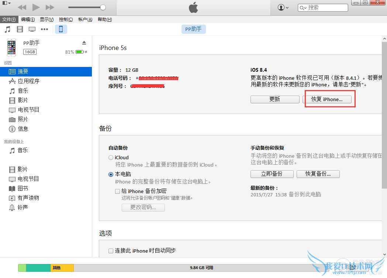Click 立即备份 to back up now
The image size is (387, 278).
pyautogui.click(x=272, y=174)
